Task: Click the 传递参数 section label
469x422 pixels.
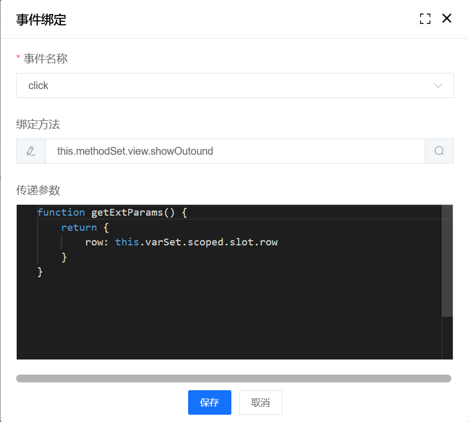Action: click(x=38, y=190)
